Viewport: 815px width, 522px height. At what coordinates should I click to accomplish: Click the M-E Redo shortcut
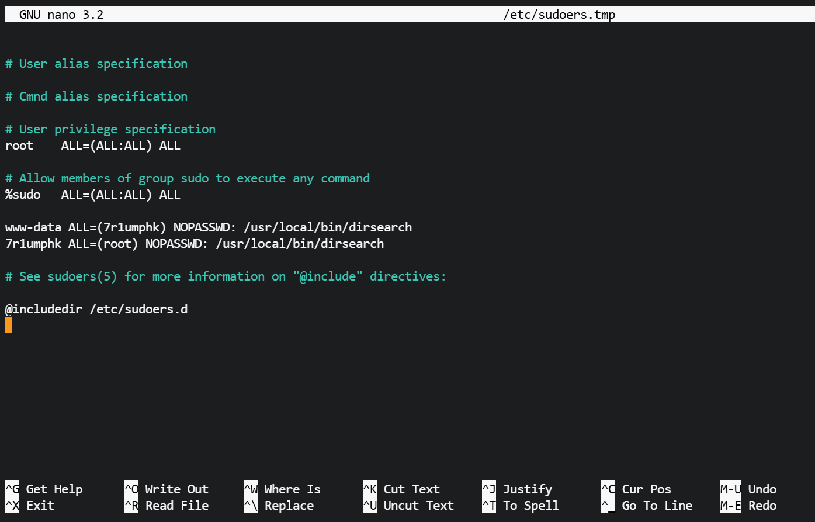click(x=748, y=506)
